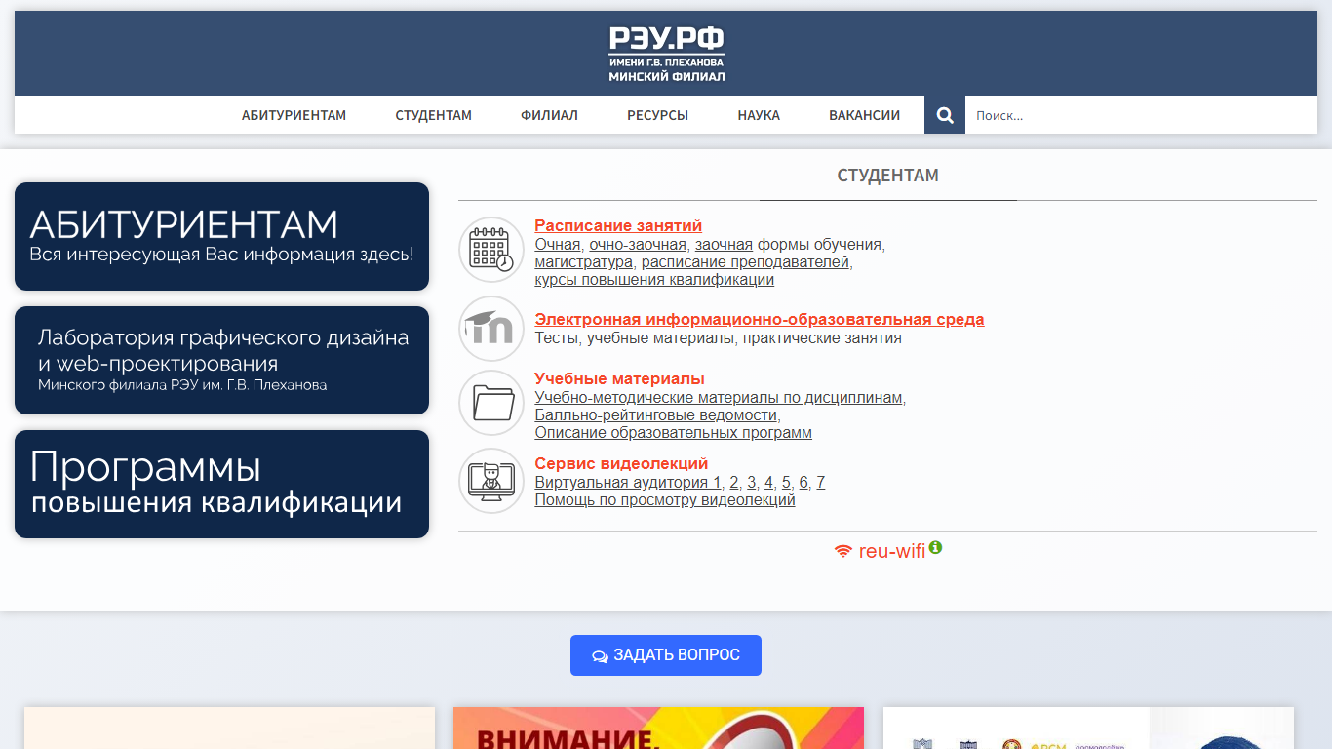Open virtual auditorium number 3 link
Screen dimensions: 1332x749
752,483
